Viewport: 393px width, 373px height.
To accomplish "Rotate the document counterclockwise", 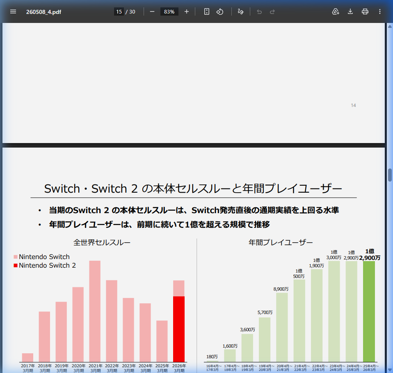I will click(x=220, y=11).
